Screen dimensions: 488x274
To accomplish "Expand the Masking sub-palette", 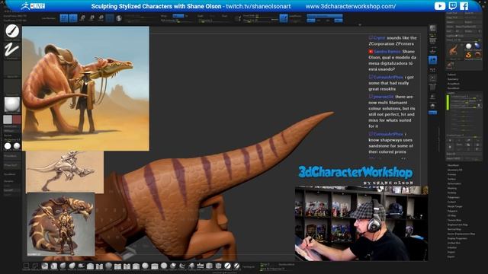I will (452, 188).
